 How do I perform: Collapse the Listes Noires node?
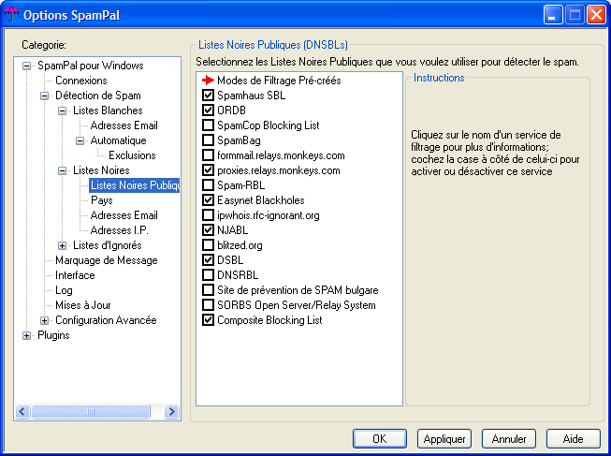pyautogui.click(x=63, y=170)
